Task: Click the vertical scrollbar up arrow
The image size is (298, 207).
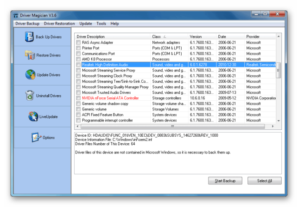Action: tap(279, 37)
